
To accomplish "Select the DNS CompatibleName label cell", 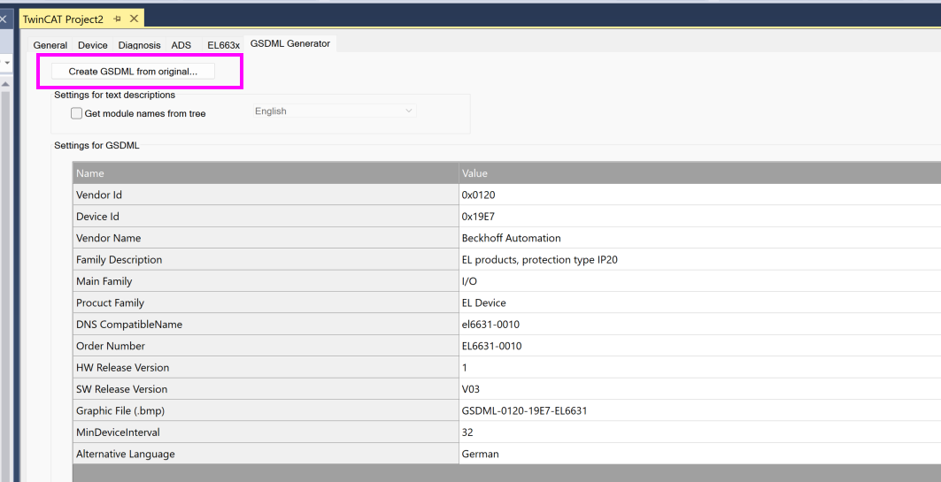I will [x=266, y=325].
